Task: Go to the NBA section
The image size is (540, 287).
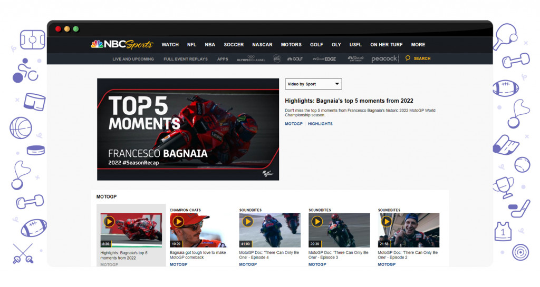Action: (x=210, y=45)
